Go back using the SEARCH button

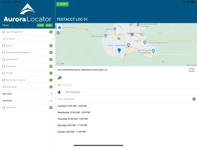pos(62,4)
